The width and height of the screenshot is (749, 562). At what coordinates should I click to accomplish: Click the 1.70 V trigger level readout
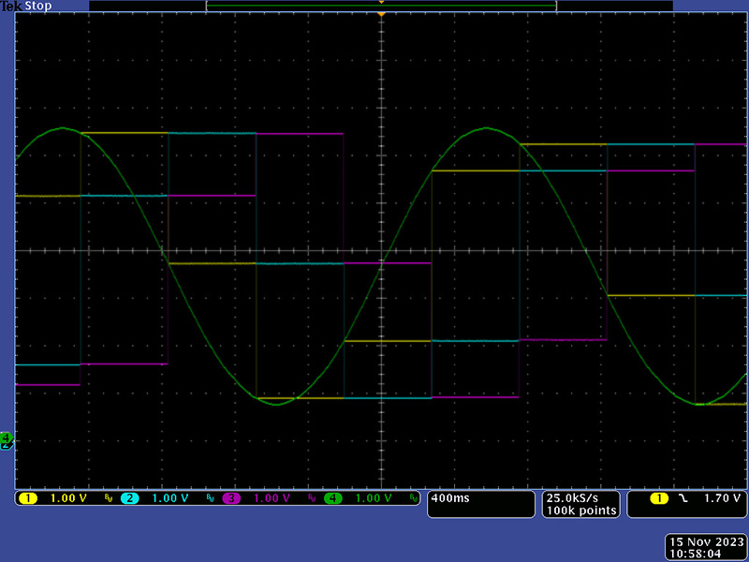click(x=722, y=498)
